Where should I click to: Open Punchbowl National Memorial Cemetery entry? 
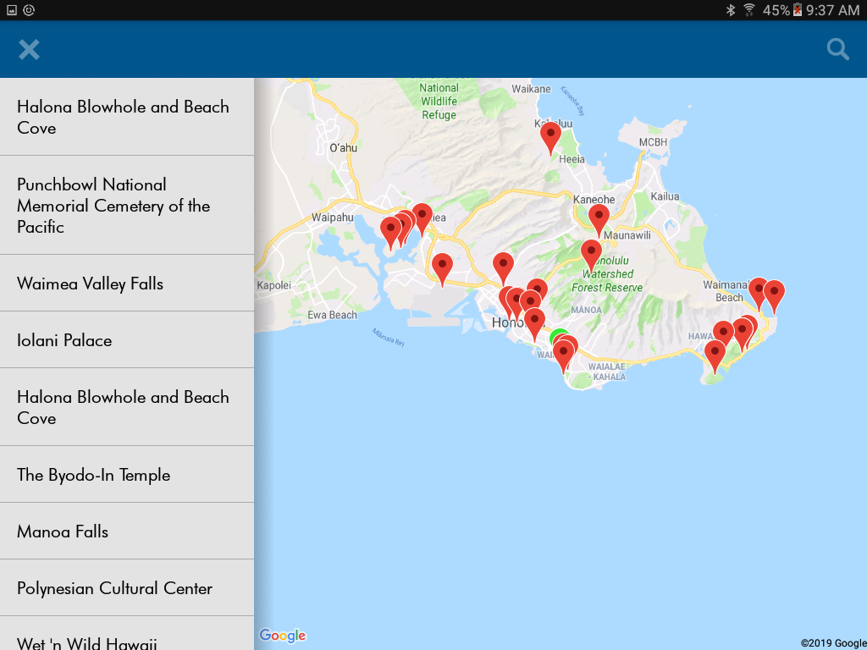[x=127, y=205]
